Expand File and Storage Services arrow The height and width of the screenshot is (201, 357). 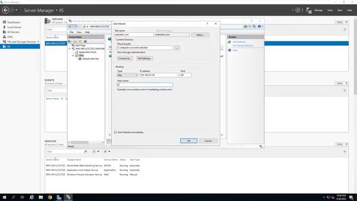[x=38, y=42]
